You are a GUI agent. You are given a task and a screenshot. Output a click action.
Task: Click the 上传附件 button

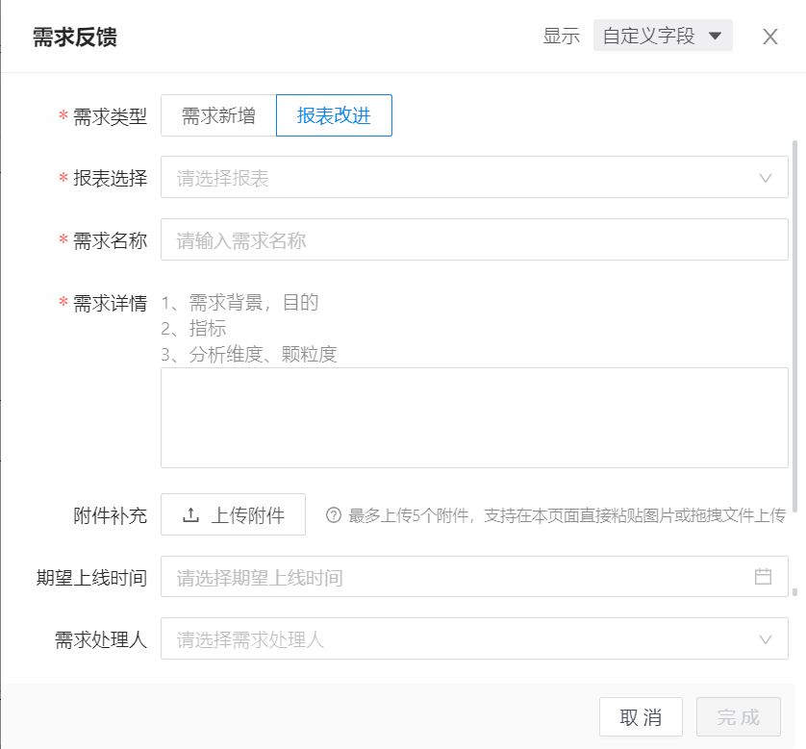point(233,515)
